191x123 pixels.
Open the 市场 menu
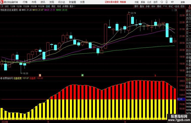coord(34,2)
